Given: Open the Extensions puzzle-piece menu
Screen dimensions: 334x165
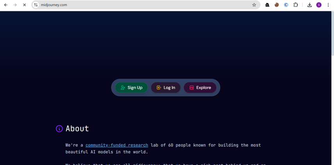Looking at the screenshot, I should pos(296,5).
